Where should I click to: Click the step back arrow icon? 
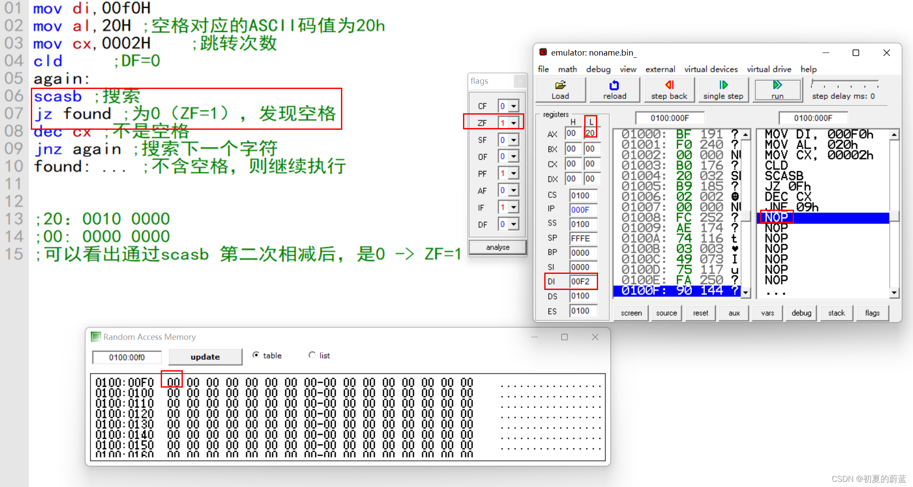click(669, 85)
